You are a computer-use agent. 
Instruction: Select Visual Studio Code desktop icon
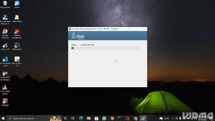[x=5, y=62]
